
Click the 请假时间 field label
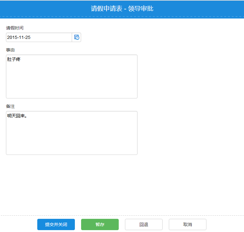click(15, 28)
